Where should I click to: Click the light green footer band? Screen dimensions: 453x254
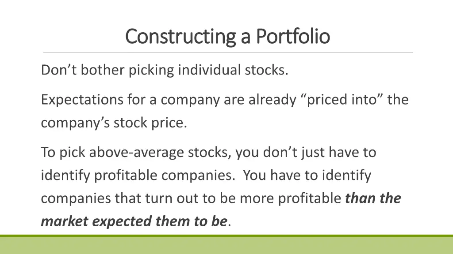226,245
